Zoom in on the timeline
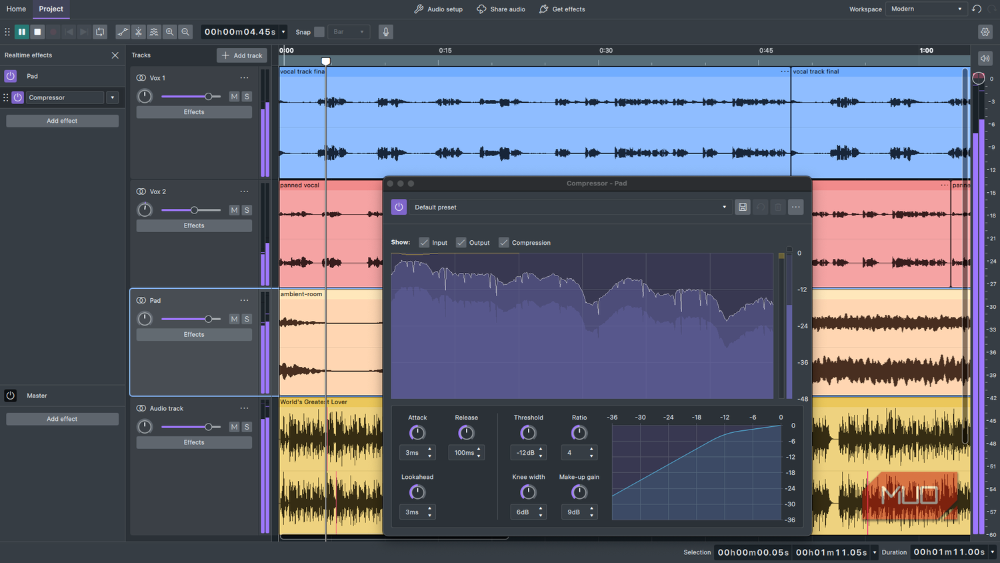 pyautogui.click(x=170, y=31)
